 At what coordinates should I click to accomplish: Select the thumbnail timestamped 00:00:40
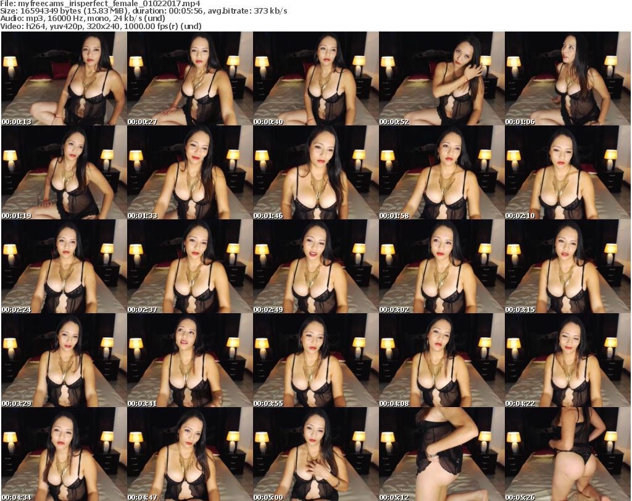315,78
